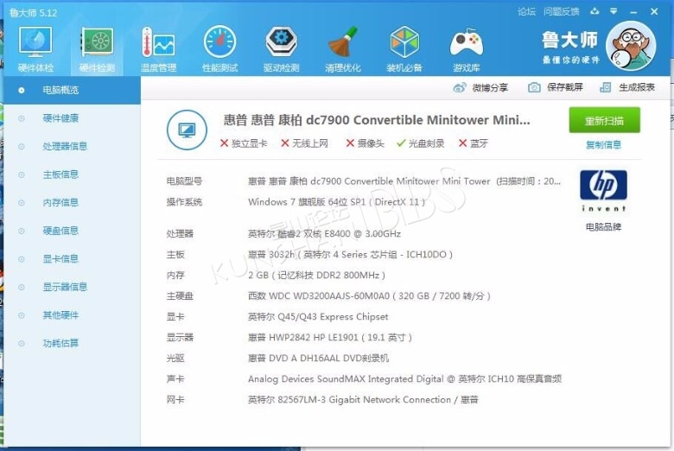
Task: Click sound card value 'Analog Devices SoundMAX'
Action: [x=308, y=378]
